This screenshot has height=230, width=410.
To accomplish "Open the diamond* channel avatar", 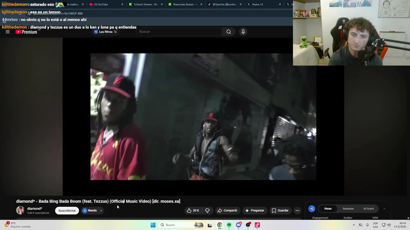I will point(20,210).
